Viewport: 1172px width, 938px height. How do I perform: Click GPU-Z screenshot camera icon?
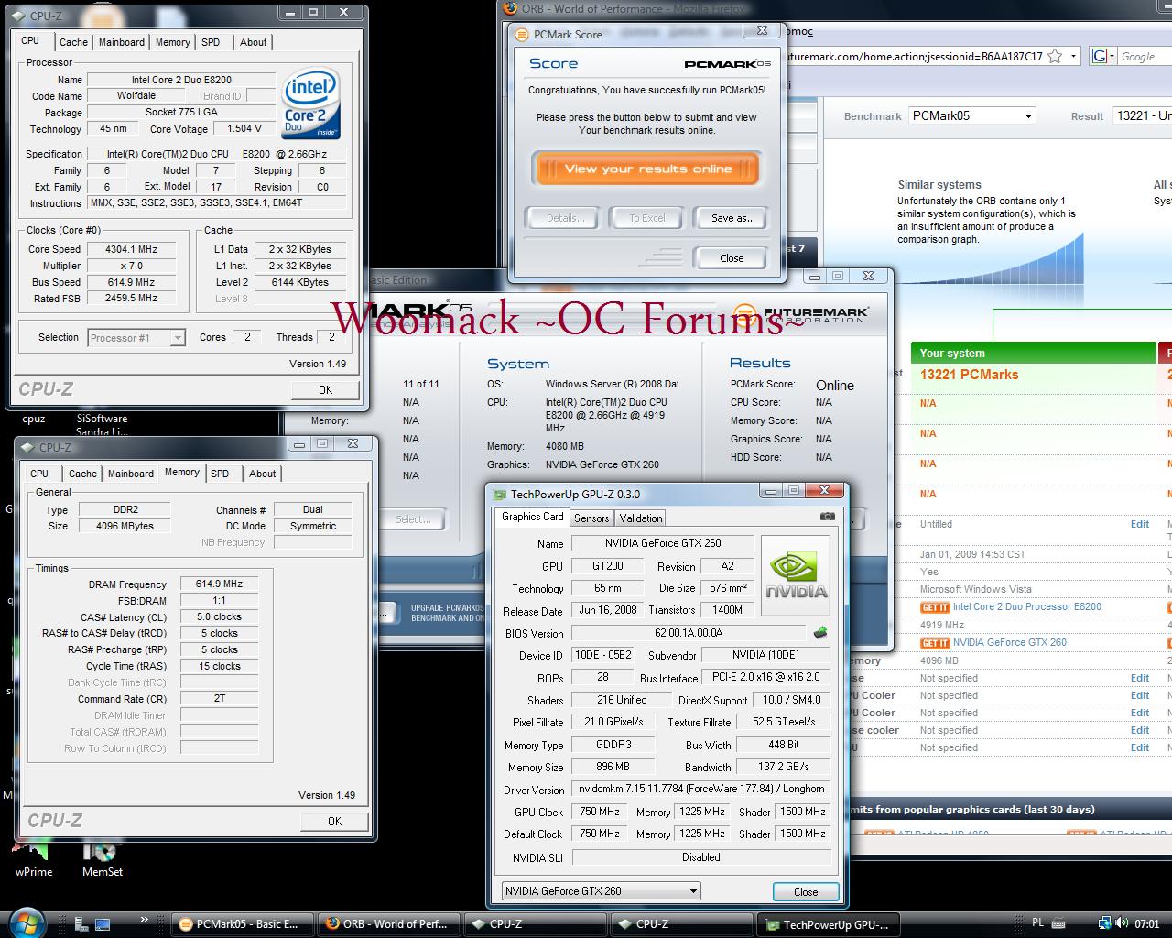click(827, 517)
